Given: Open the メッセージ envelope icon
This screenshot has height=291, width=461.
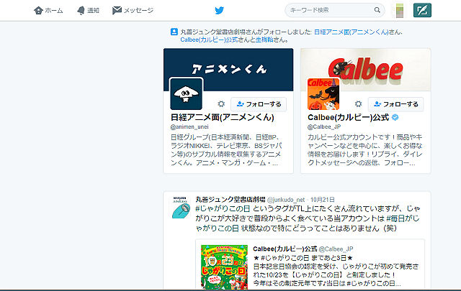Looking at the screenshot, I should coord(117,11).
